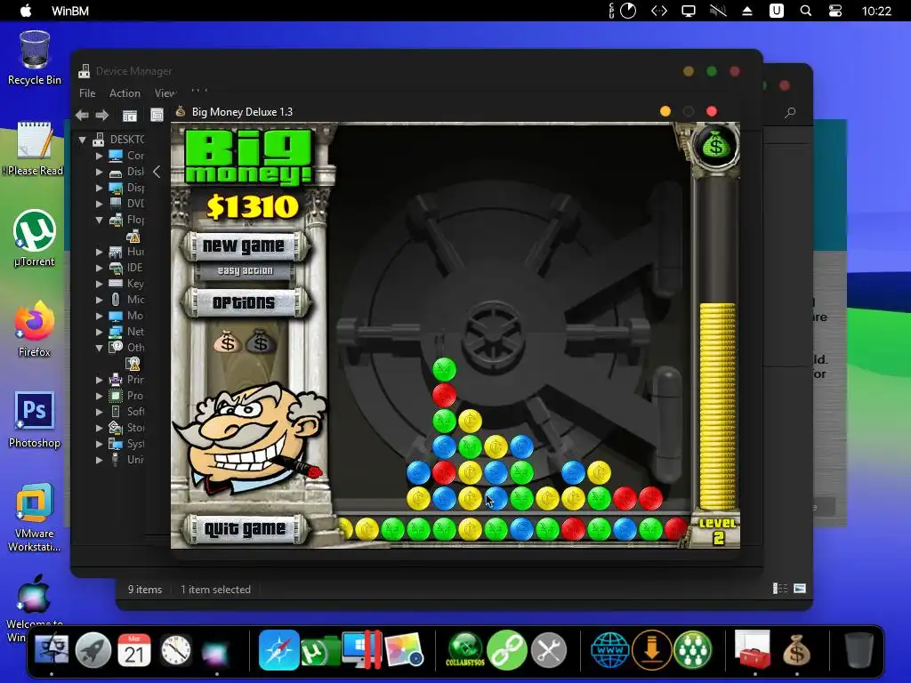This screenshot has height=683, width=911.
Task: Collapse the Other devices tree node
Action: coord(99,348)
